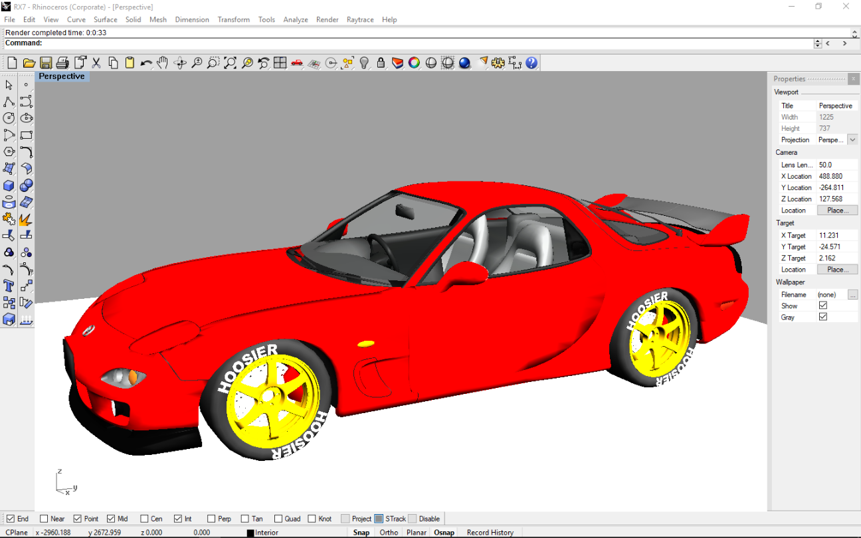
Task: Open the Surface menu
Action: (105, 20)
